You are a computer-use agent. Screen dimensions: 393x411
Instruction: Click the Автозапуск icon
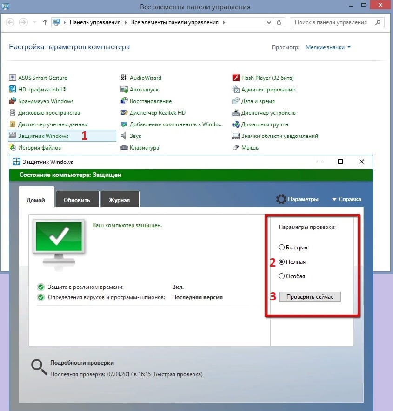[124, 89]
